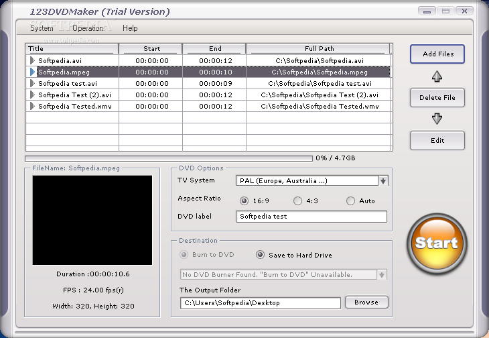
Task: Select the 16:9 aspect ratio
Action: tap(244, 201)
